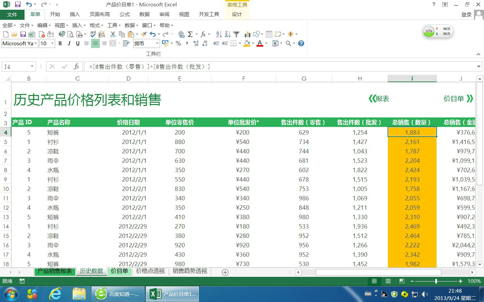This screenshot has height=302, width=484.
Task: Open Help with the blue question mark icon
Action: [x=301, y=43]
